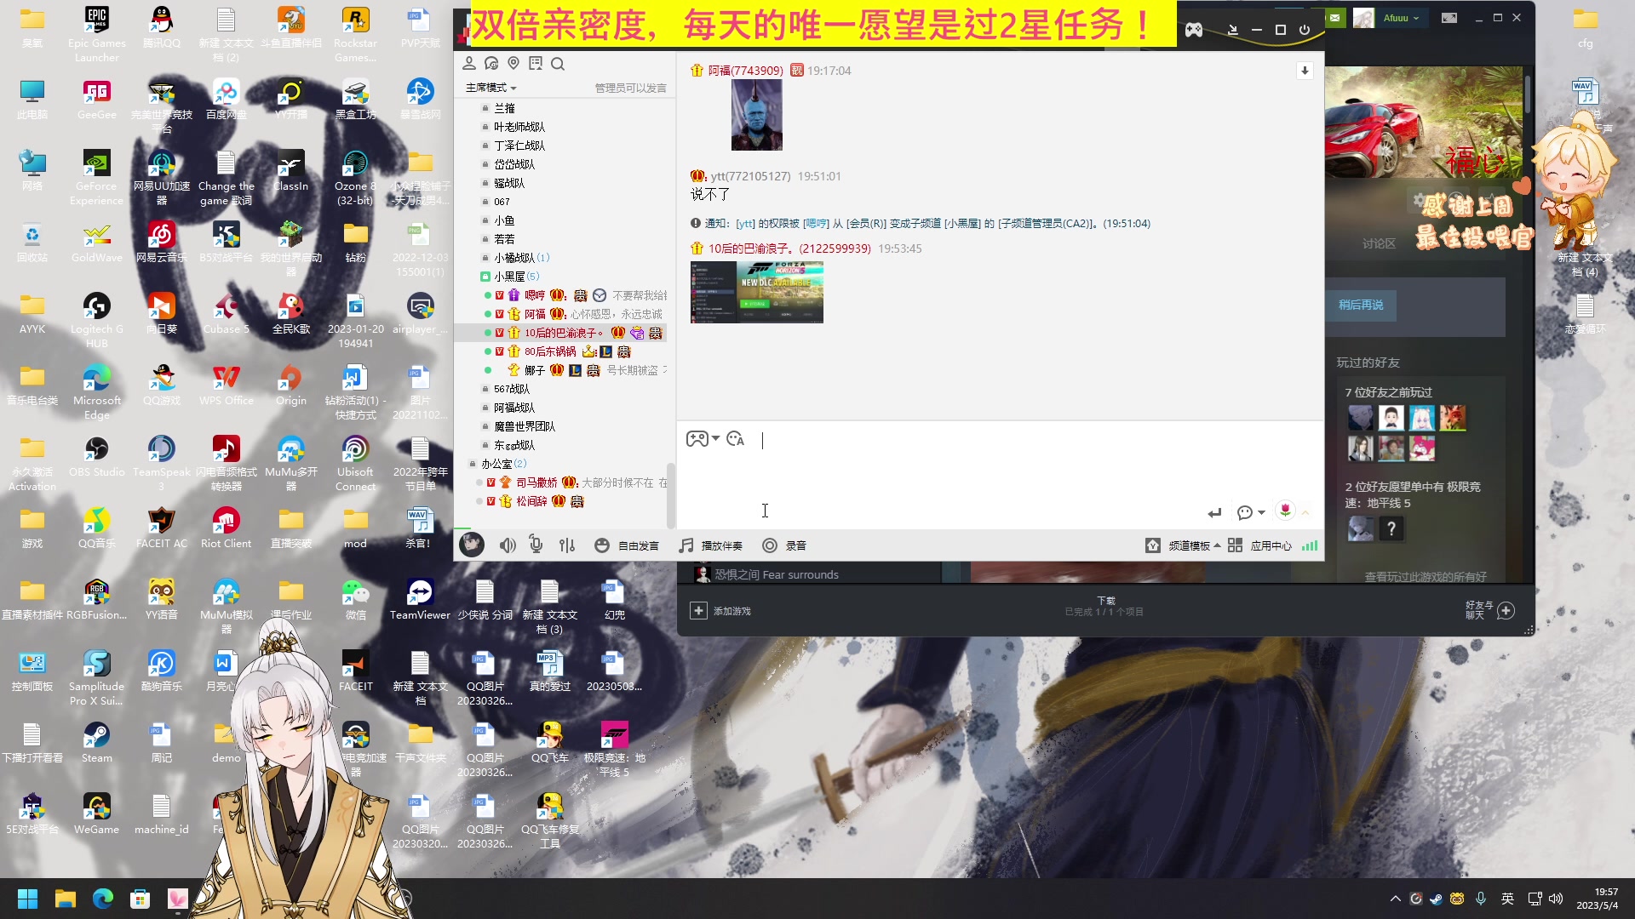Open the Forza Horizon screenshot thumbnail in chat
The image size is (1635, 919).
pyautogui.click(x=756, y=292)
